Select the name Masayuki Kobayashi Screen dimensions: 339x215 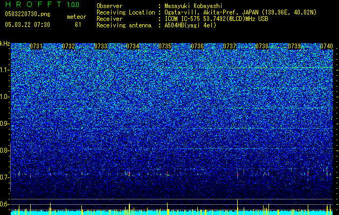click(x=193, y=6)
